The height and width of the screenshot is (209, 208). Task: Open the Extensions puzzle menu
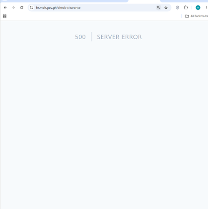click(x=185, y=8)
